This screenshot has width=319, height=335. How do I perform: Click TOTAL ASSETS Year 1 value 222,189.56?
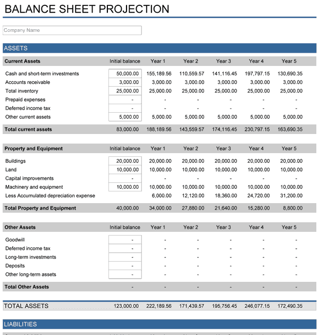pos(159,306)
